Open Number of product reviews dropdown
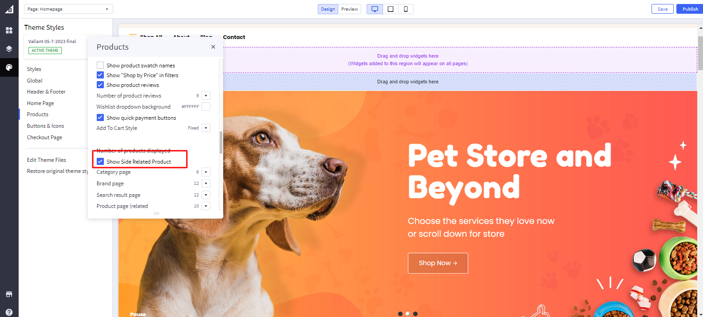Image resolution: width=703 pixels, height=317 pixels. coord(206,96)
